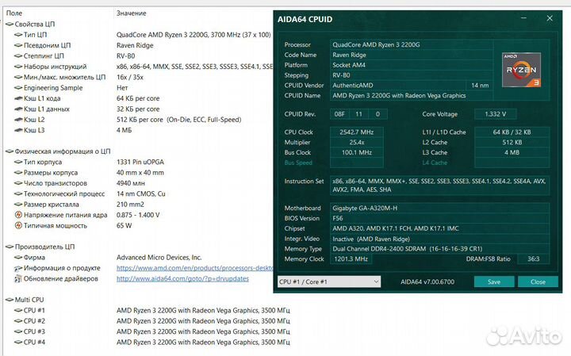Click the Code Name value Raven Ridge
The width and height of the screenshot is (571, 356).
(x=412, y=55)
